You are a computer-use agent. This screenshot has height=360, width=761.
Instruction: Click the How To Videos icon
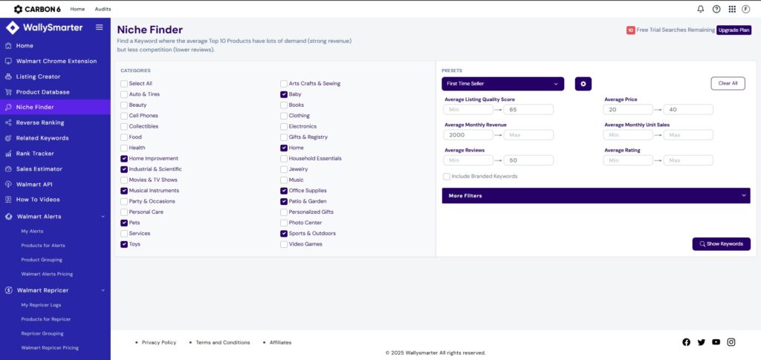click(x=8, y=200)
